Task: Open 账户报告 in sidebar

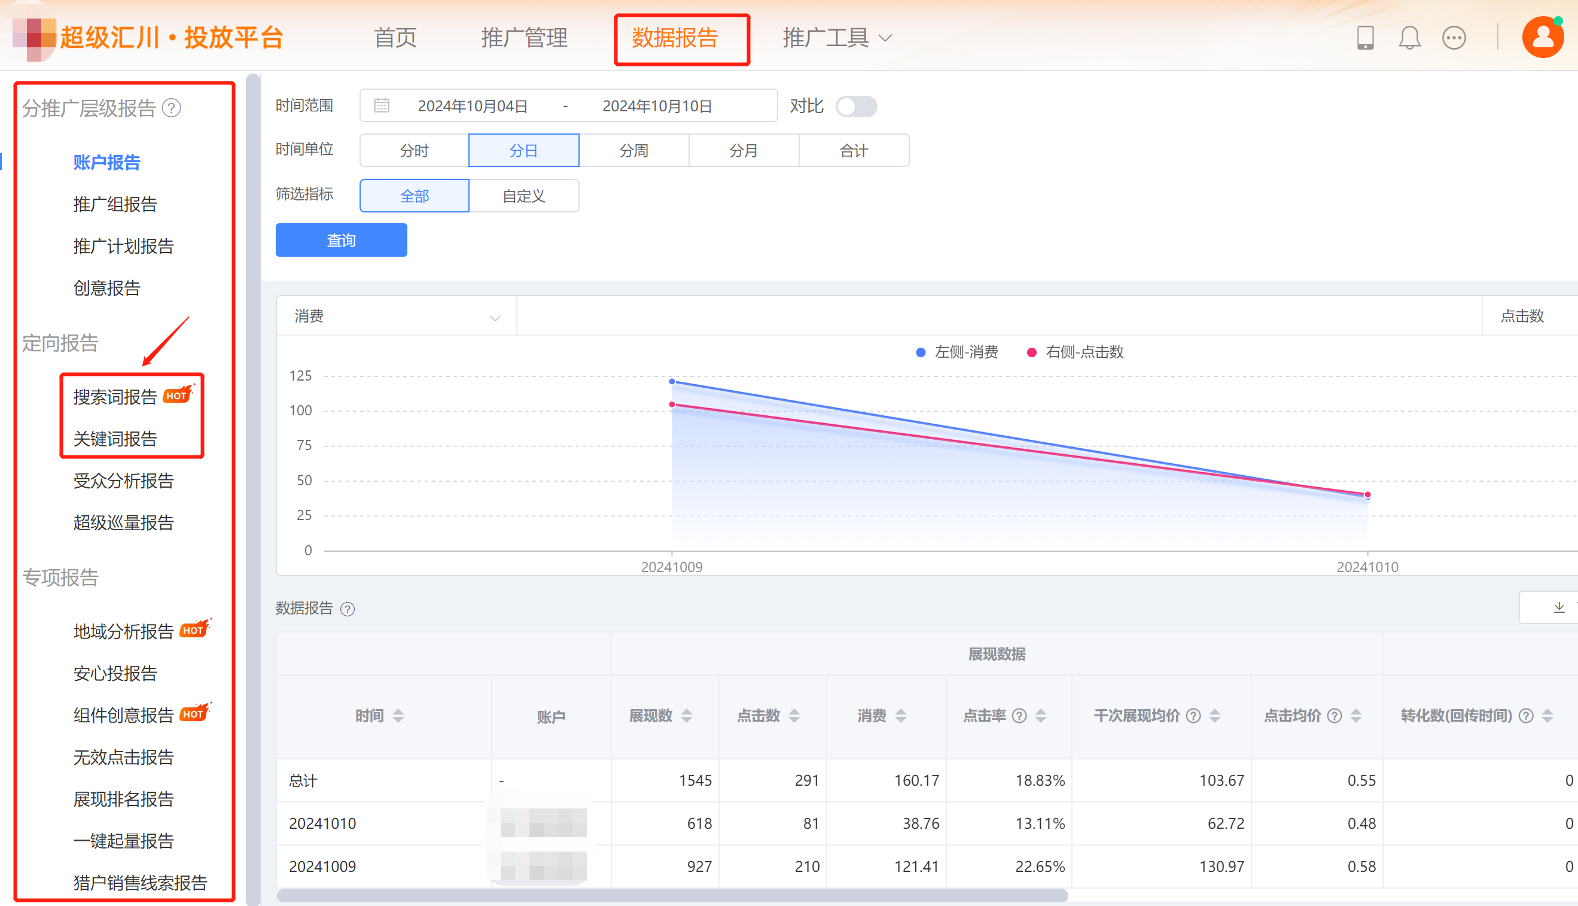Action: (107, 162)
